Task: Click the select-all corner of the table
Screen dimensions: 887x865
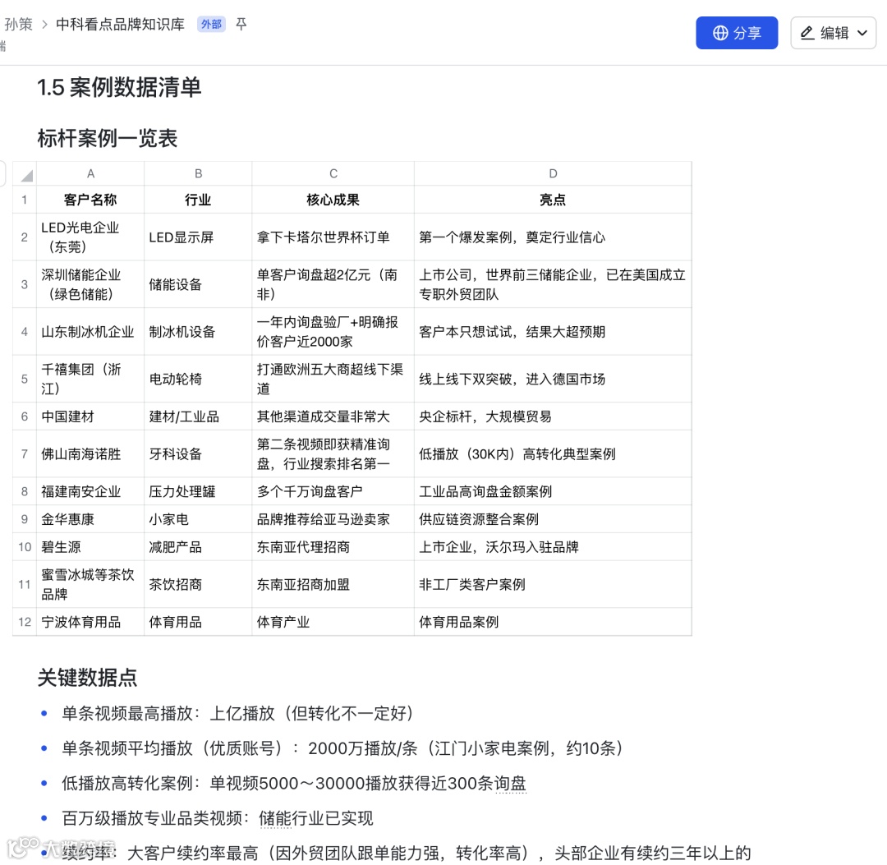Action: 25,173
